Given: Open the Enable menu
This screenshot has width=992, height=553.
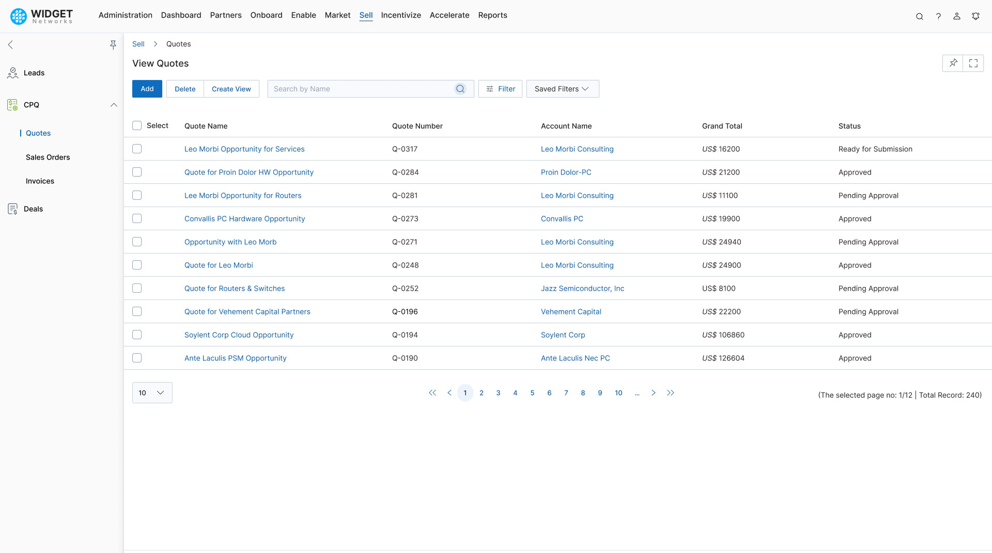Looking at the screenshot, I should coord(304,15).
